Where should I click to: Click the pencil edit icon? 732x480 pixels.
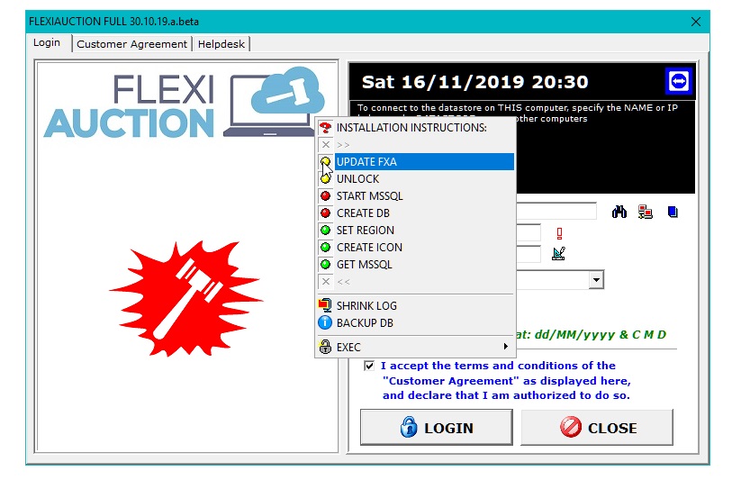coord(558,254)
